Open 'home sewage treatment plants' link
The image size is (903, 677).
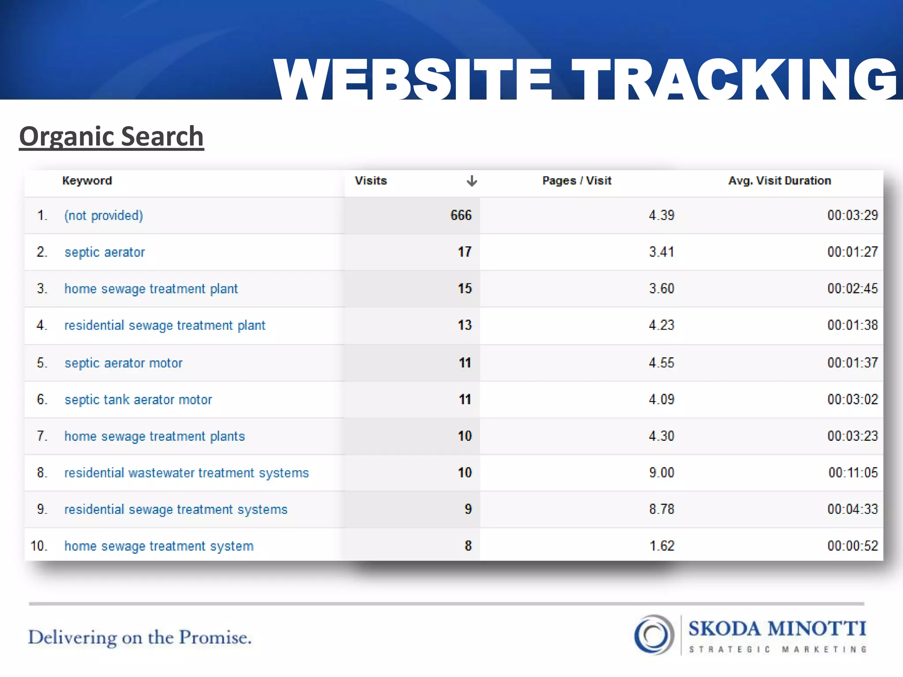point(155,436)
